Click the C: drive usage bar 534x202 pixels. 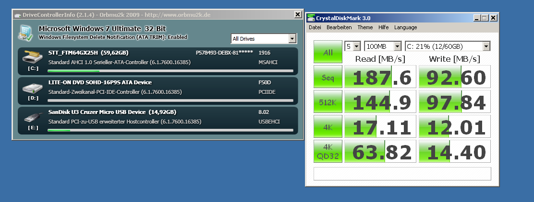170,71
